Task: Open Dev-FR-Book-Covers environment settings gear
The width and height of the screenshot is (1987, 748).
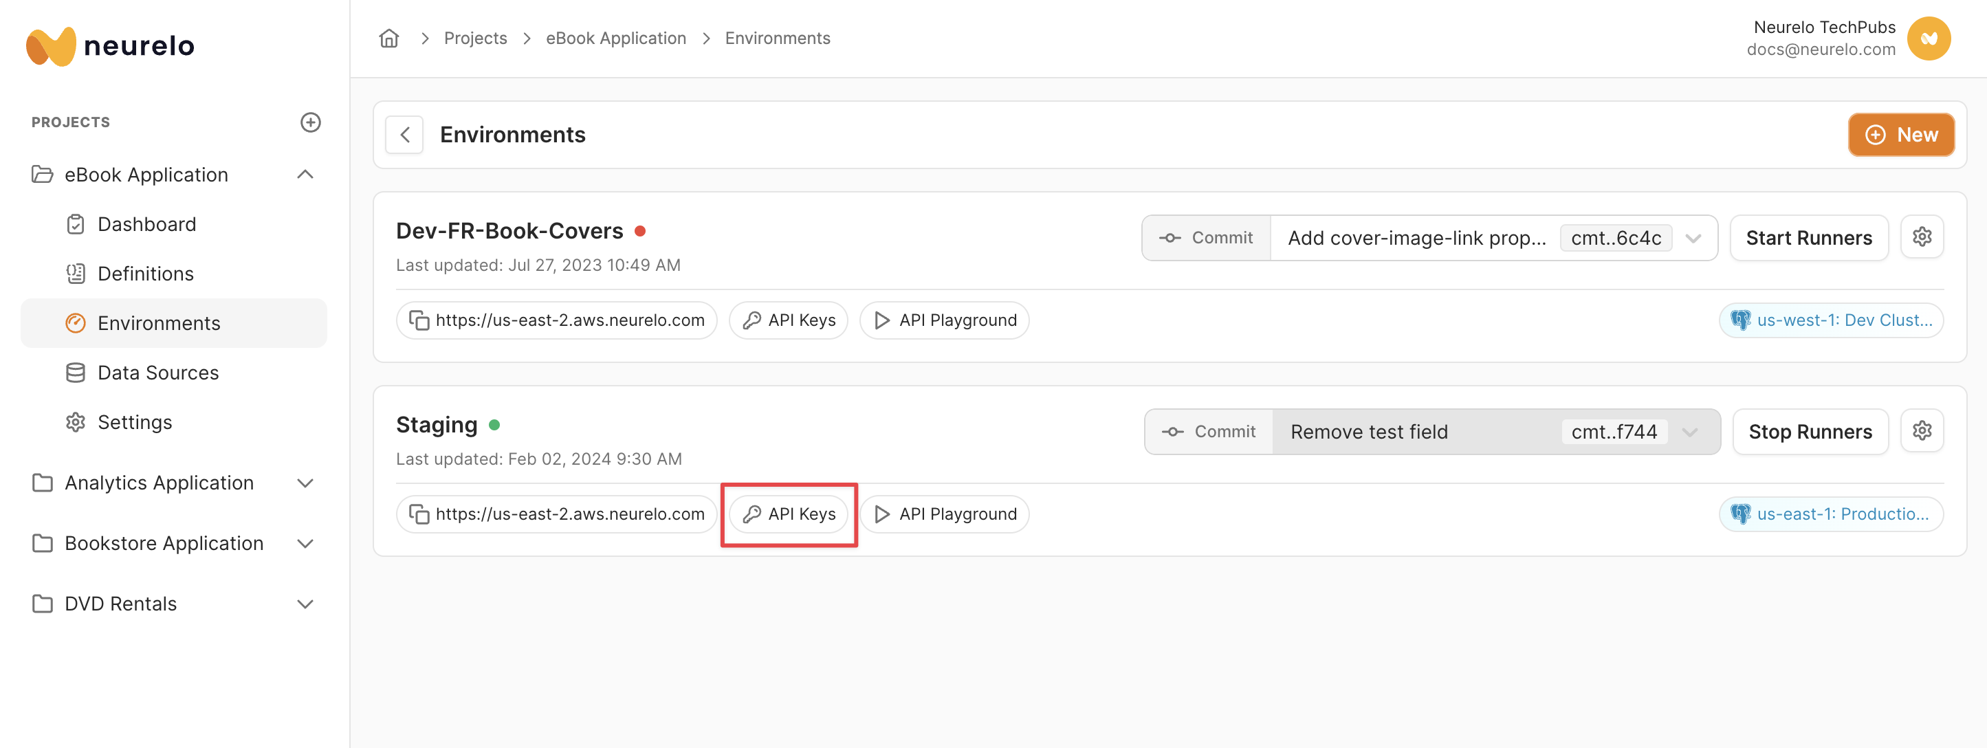Action: pos(1921,237)
